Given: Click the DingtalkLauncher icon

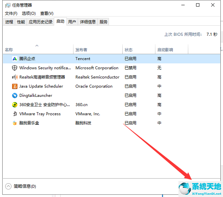Looking at the screenshot, I should pos(14,95).
